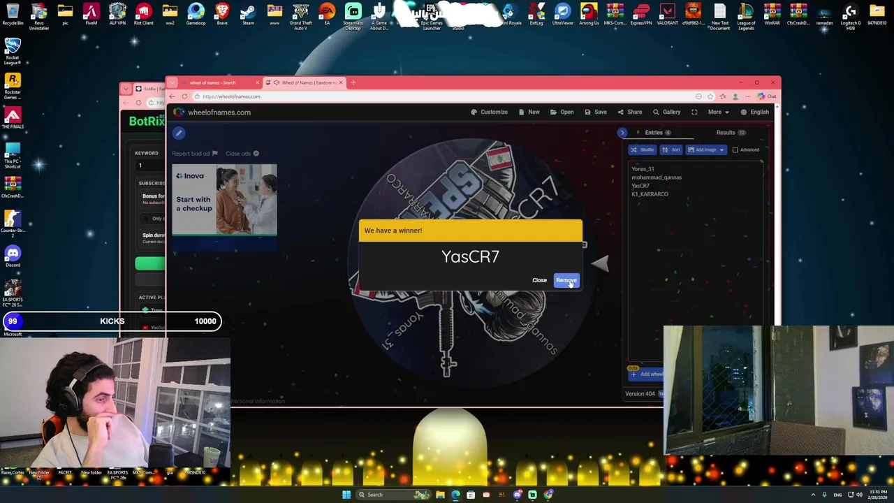Click Remove in the winner dialog
894x503 pixels.
pyautogui.click(x=566, y=280)
